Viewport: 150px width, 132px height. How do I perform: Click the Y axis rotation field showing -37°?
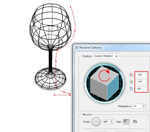pyautogui.click(x=141, y=82)
